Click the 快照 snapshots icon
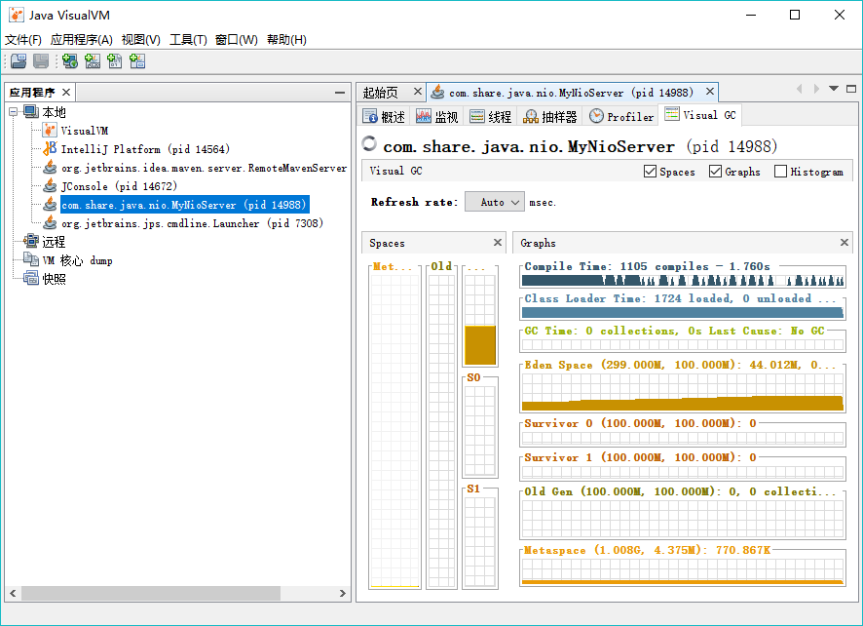The height and width of the screenshot is (626, 863). [x=31, y=278]
